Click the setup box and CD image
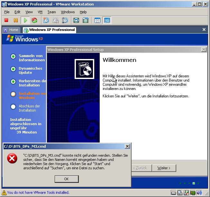 84,69
